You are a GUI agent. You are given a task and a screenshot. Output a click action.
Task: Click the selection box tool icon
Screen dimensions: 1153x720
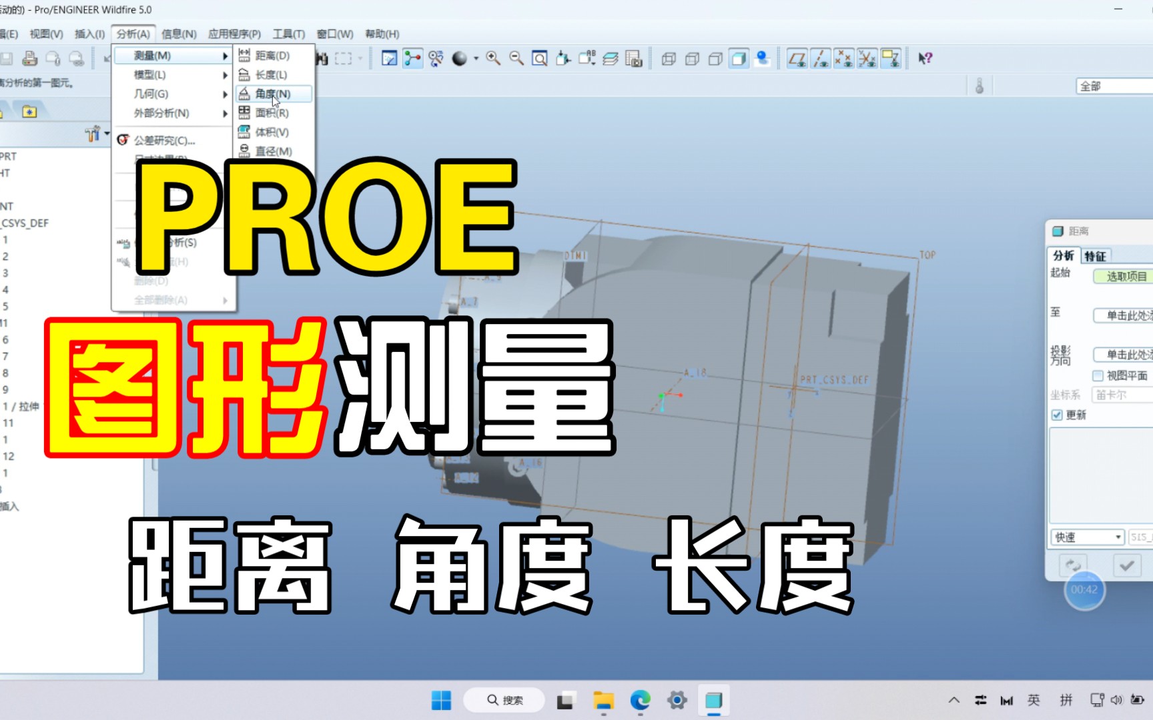point(344,59)
